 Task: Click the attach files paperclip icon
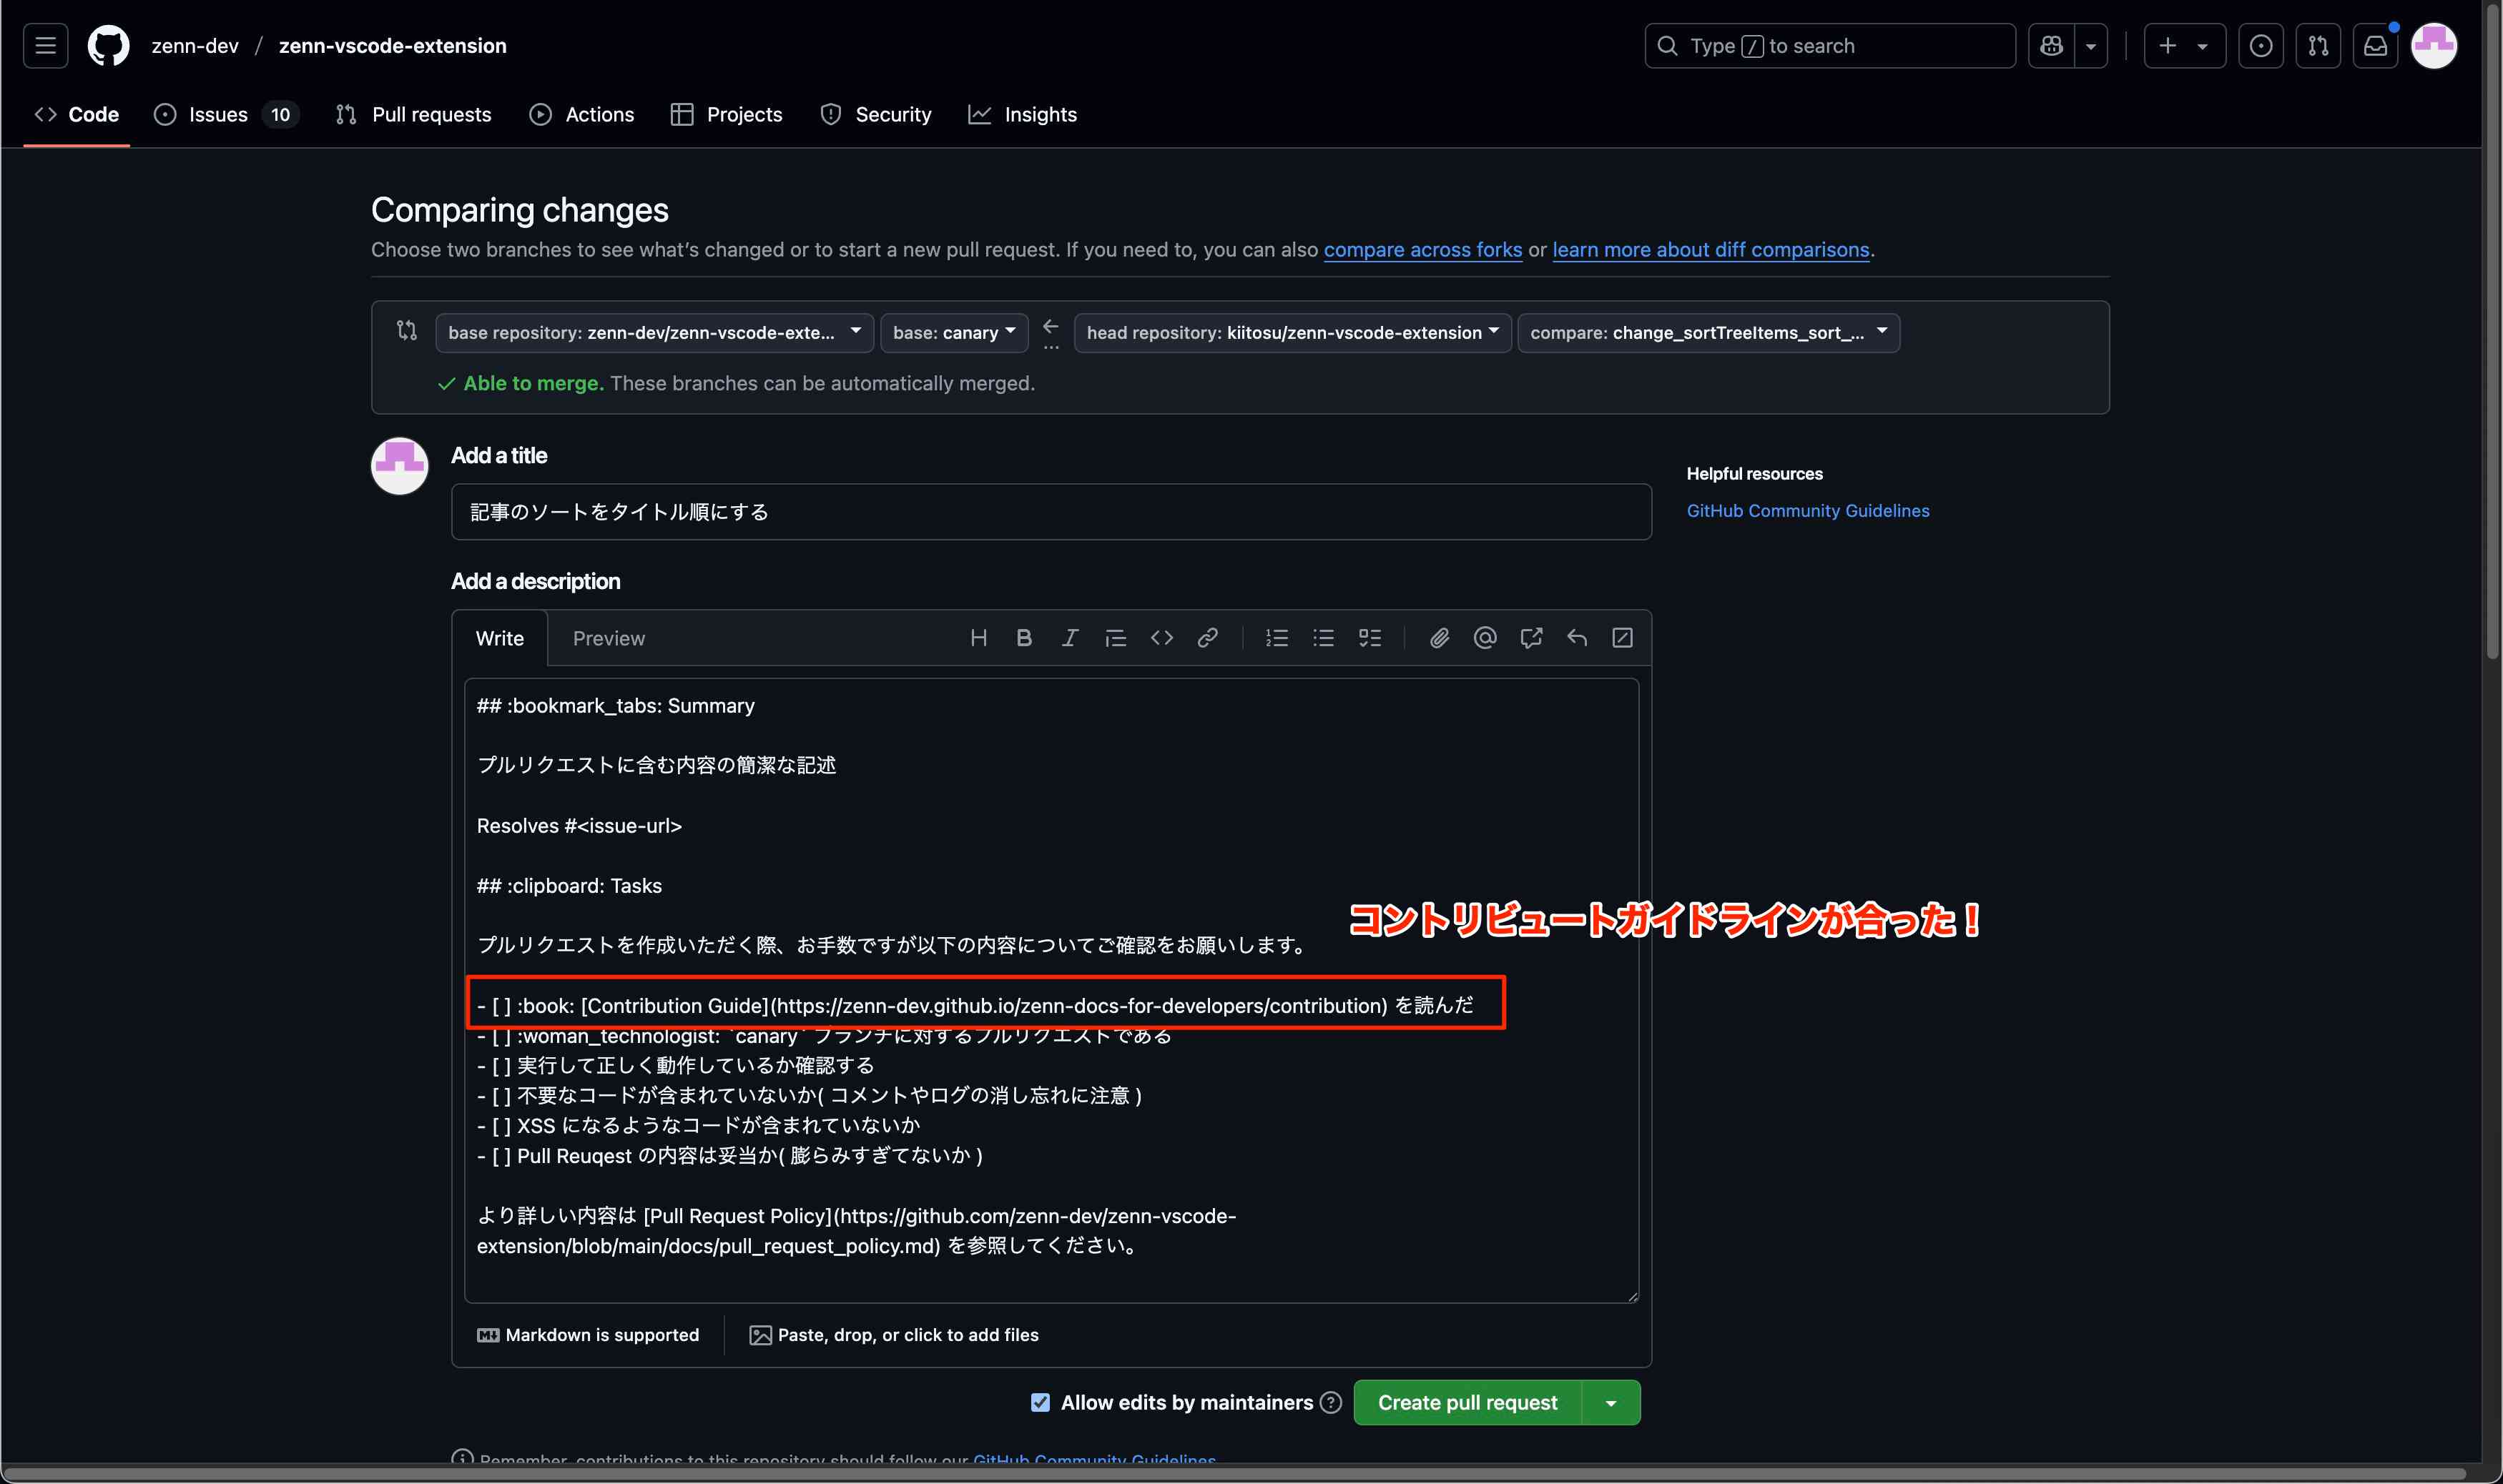coord(1439,638)
